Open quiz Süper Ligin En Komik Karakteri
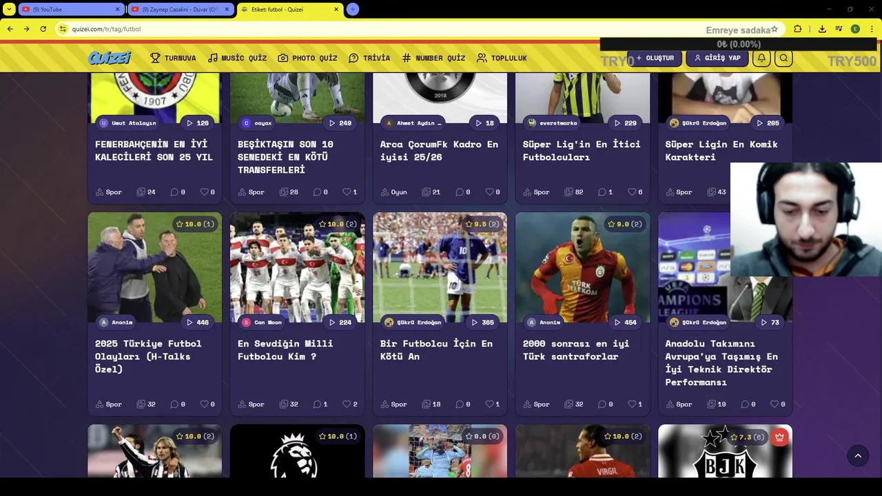Image resolution: width=882 pixels, height=496 pixels. 721,150
